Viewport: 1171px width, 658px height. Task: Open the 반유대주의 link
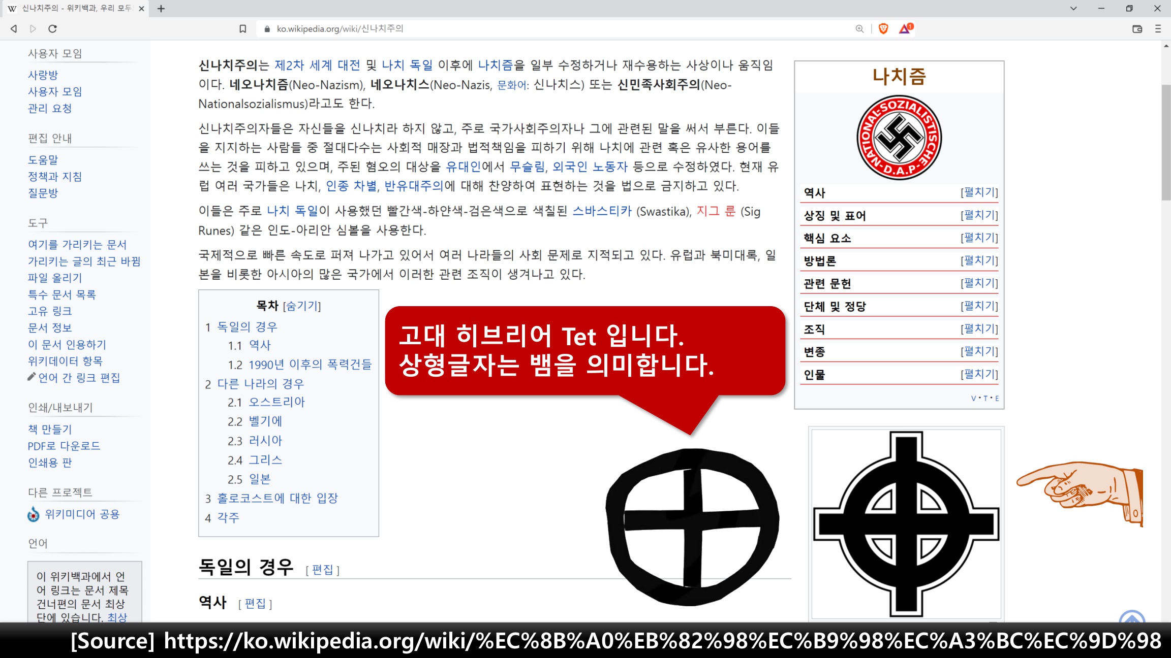click(x=414, y=186)
